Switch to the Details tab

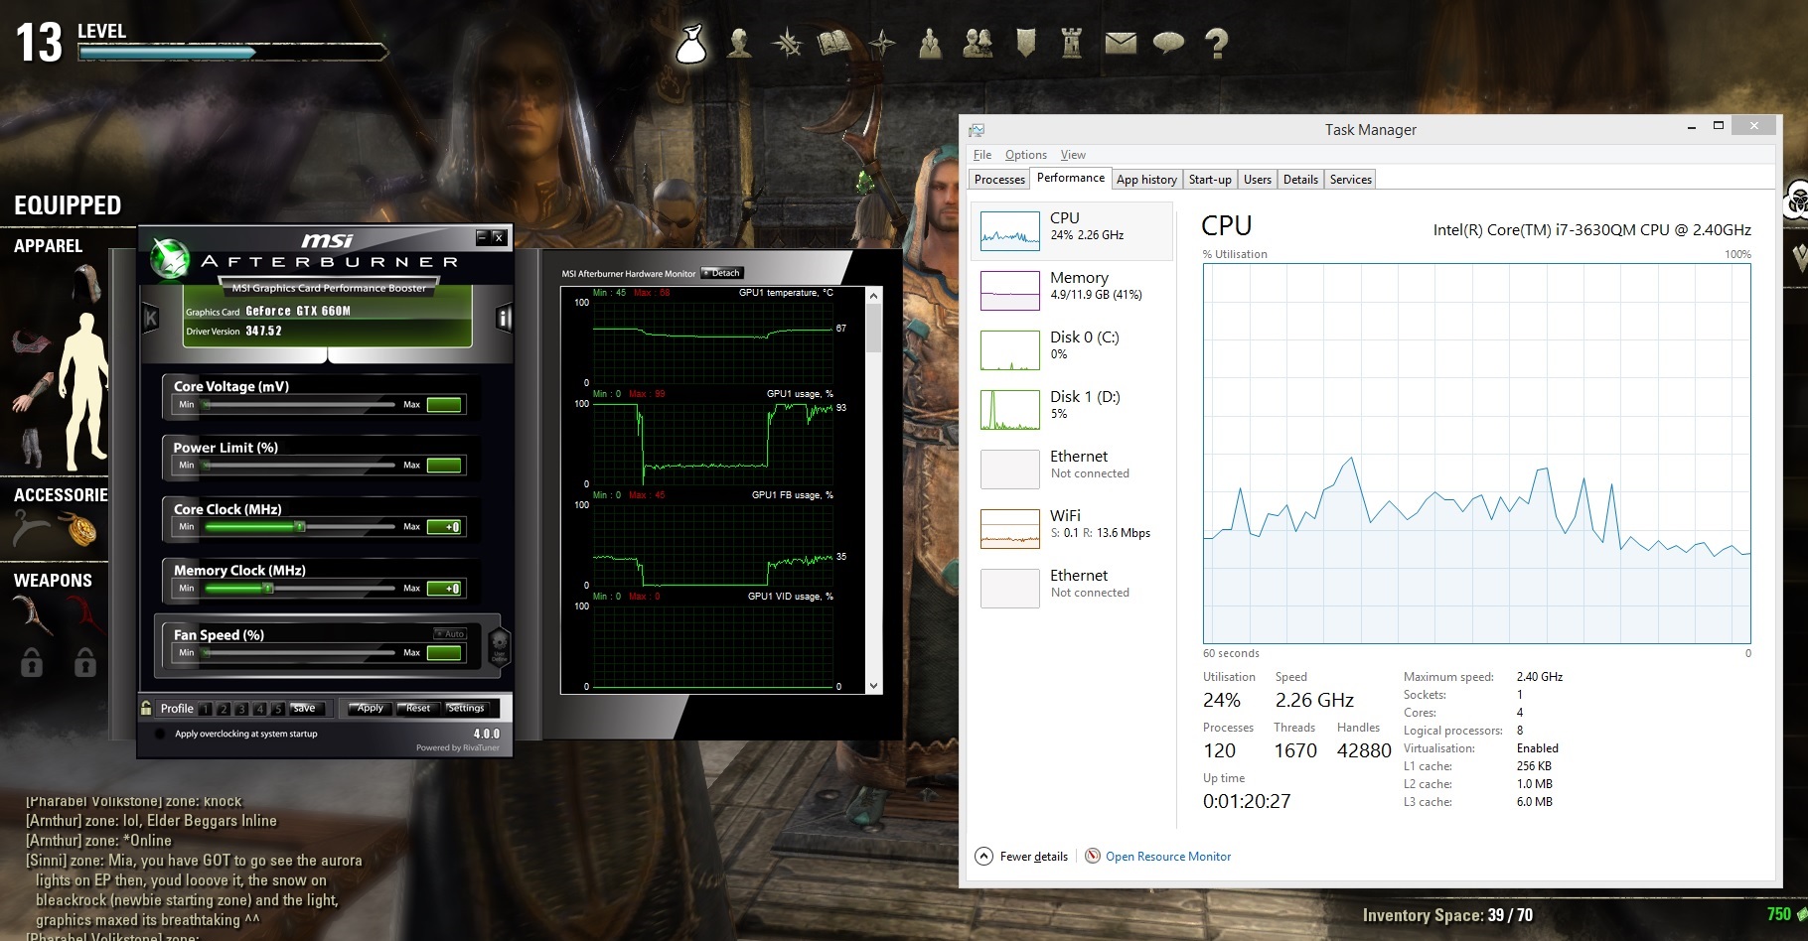click(1300, 180)
